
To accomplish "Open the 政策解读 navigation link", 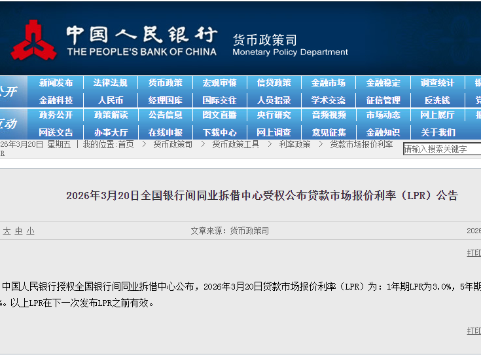I will coord(111,115).
